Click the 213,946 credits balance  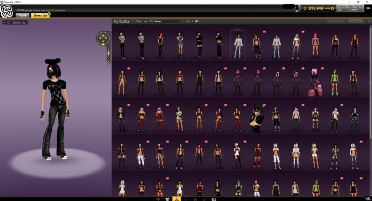(x=316, y=8)
